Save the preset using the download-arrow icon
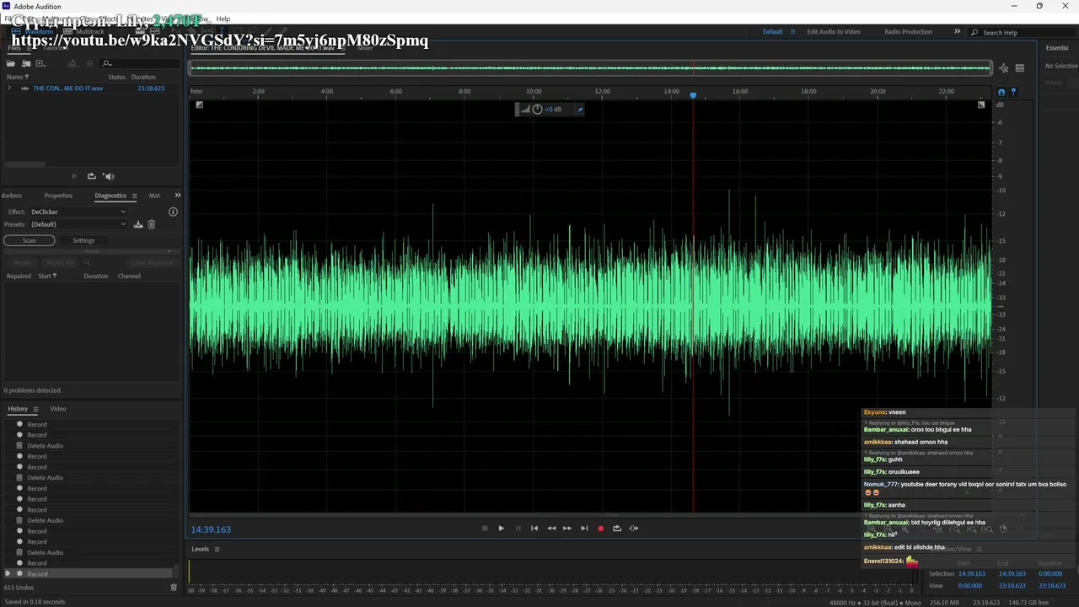1079x607 pixels. 138,224
